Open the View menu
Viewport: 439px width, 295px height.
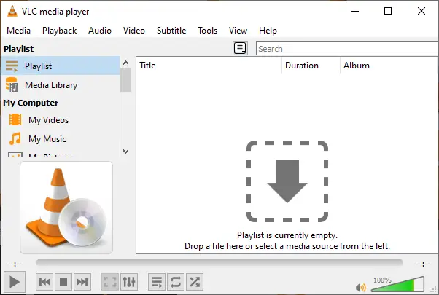coord(238,30)
